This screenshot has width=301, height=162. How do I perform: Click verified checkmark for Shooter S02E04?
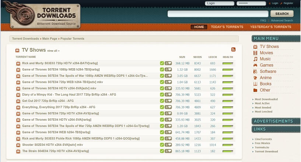coord(162,145)
